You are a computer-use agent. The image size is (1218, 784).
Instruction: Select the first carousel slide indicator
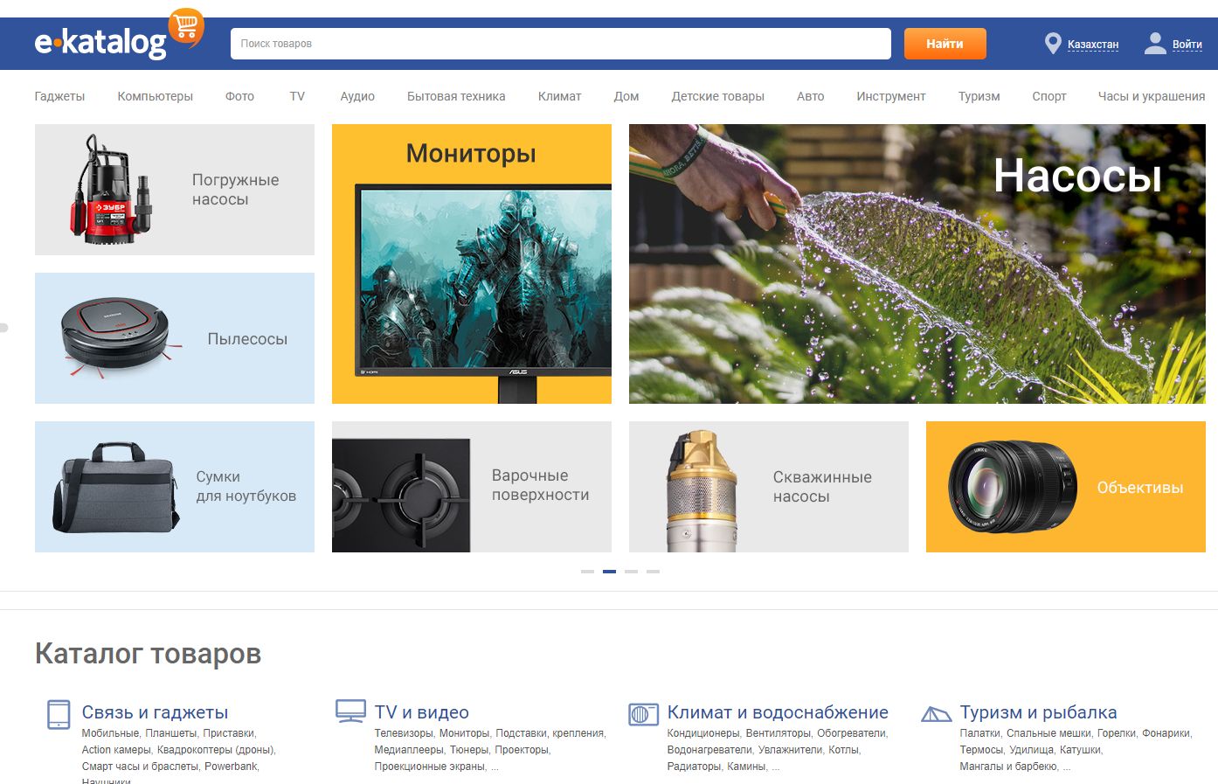tap(587, 572)
